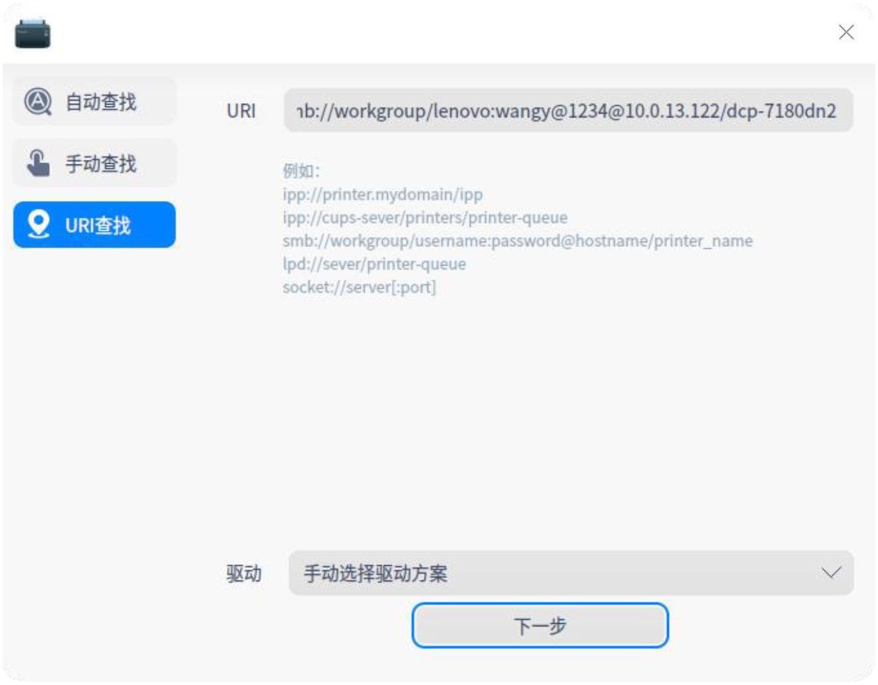The image size is (878, 685).
Task: Select the URI查找 sidebar entry
Action: coord(93,225)
